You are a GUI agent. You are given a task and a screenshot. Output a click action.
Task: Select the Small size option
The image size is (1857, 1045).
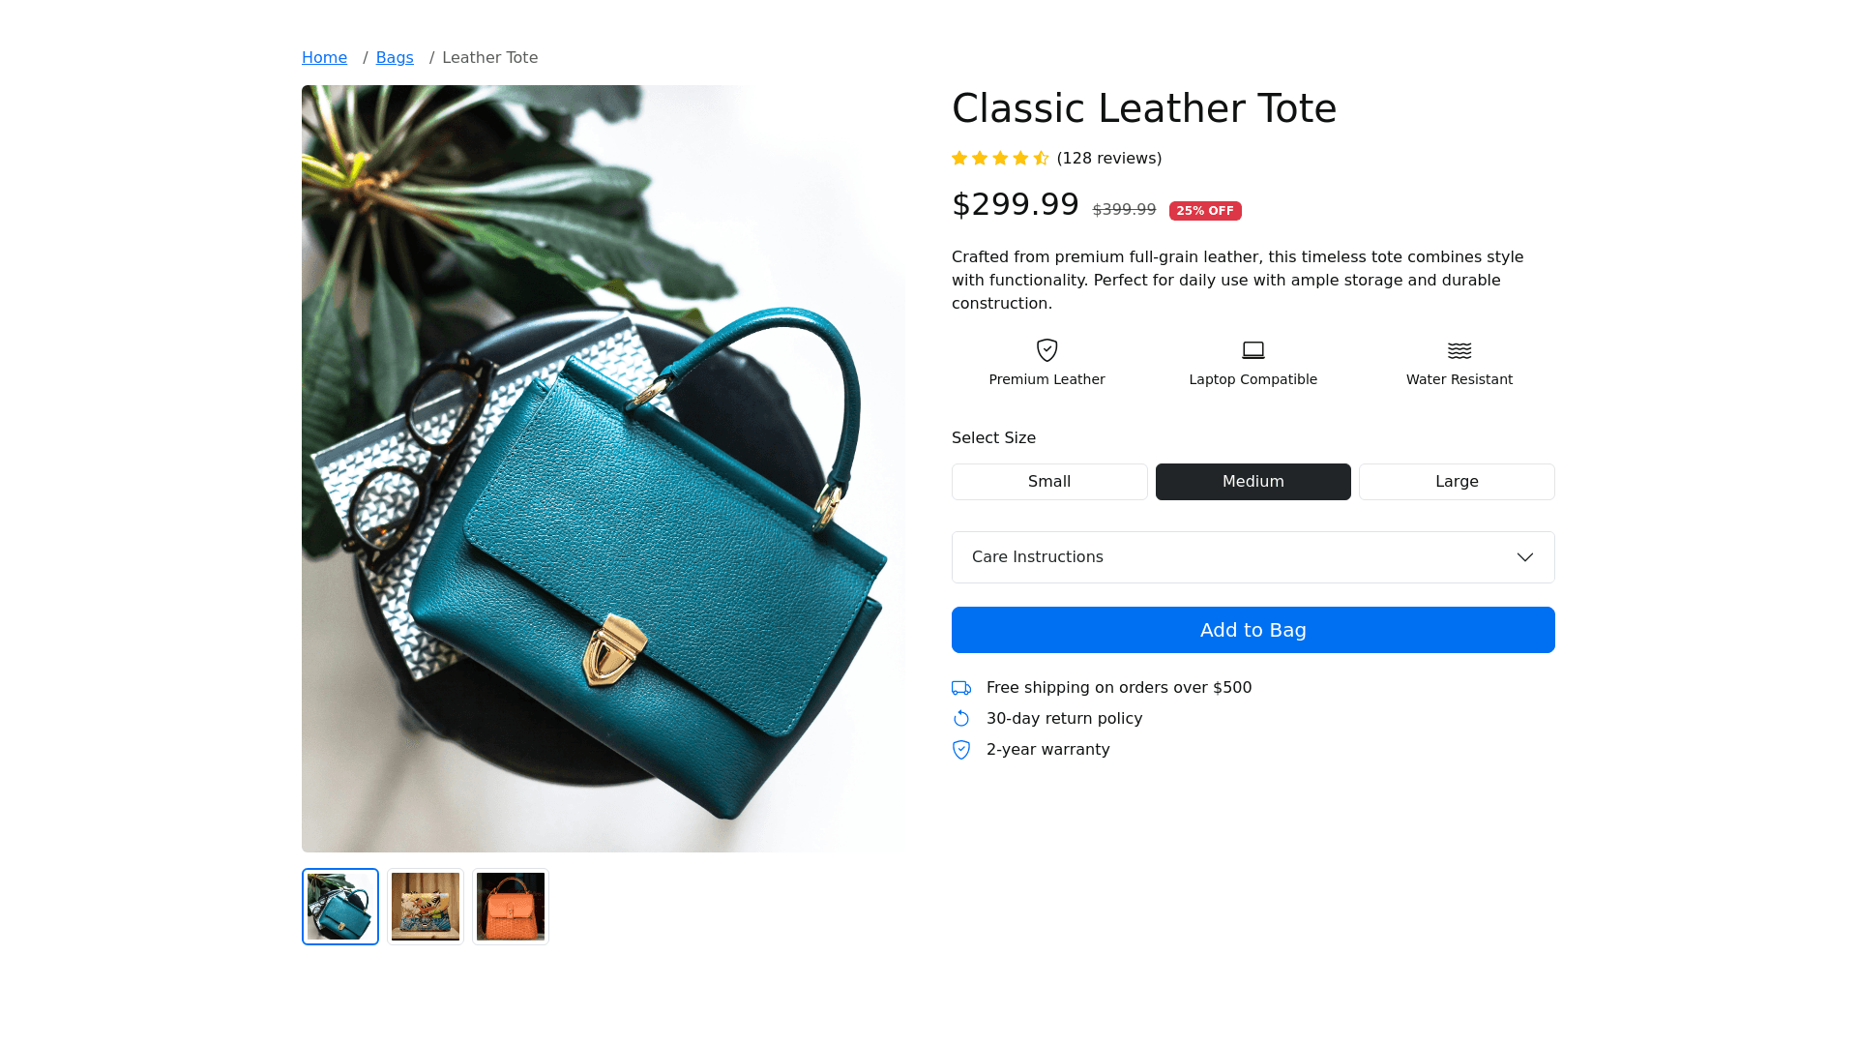(1049, 482)
